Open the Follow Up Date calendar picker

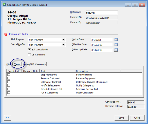[x=116, y=50]
